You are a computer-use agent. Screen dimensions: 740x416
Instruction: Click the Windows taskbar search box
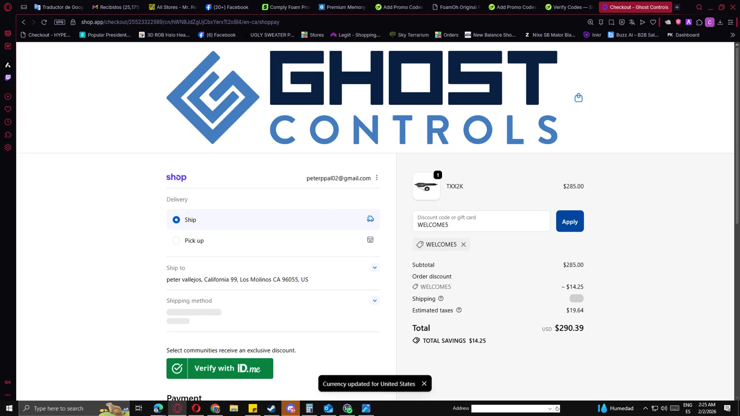[x=74, y=408]
